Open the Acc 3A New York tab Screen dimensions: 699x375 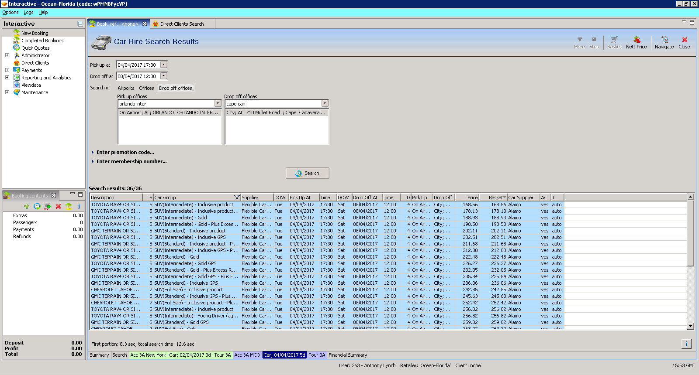148,355
